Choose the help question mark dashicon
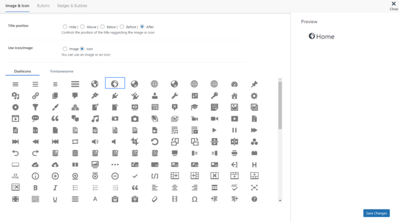 point(254,199)
